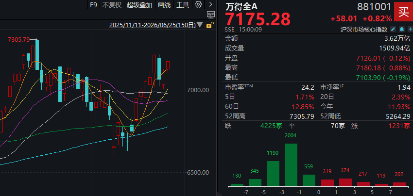Click the 6500.00 price axis label
The height and width of the screenshot is (196, 413).
point(198,173)
